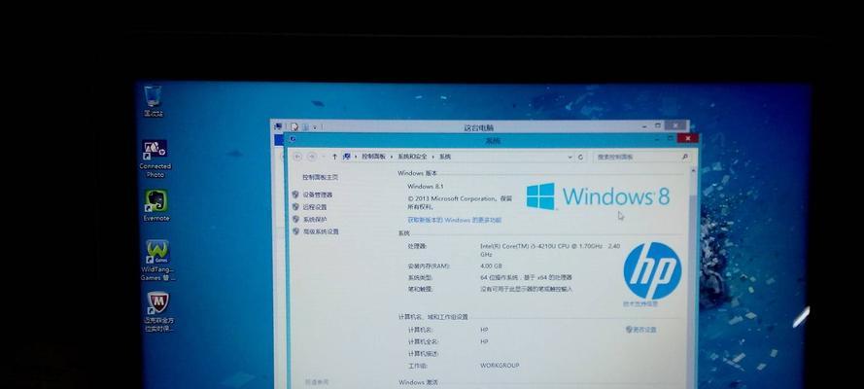Open the Connected Photo desktop shortcut

click(x=155, y=159)
